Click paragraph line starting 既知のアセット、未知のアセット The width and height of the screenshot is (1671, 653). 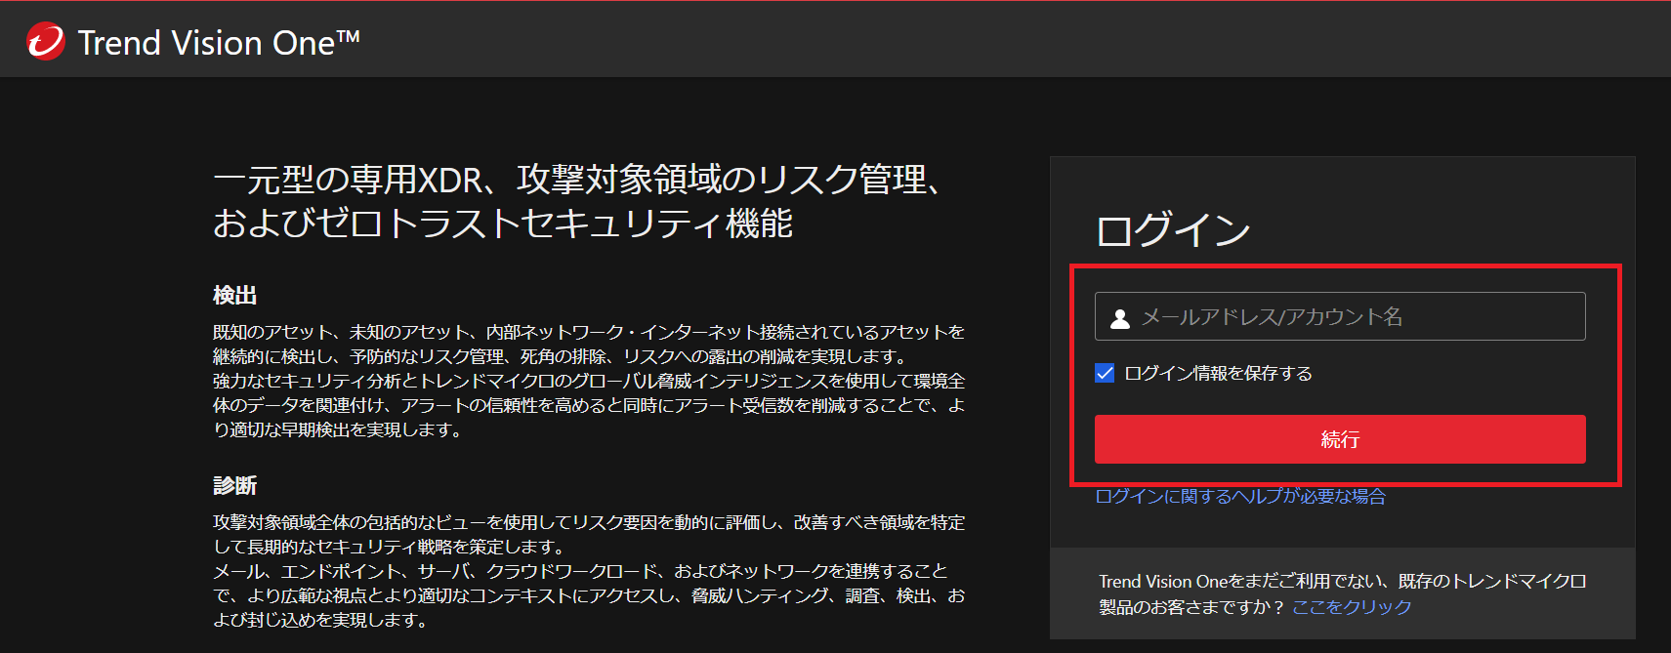(x=589, y=332)
